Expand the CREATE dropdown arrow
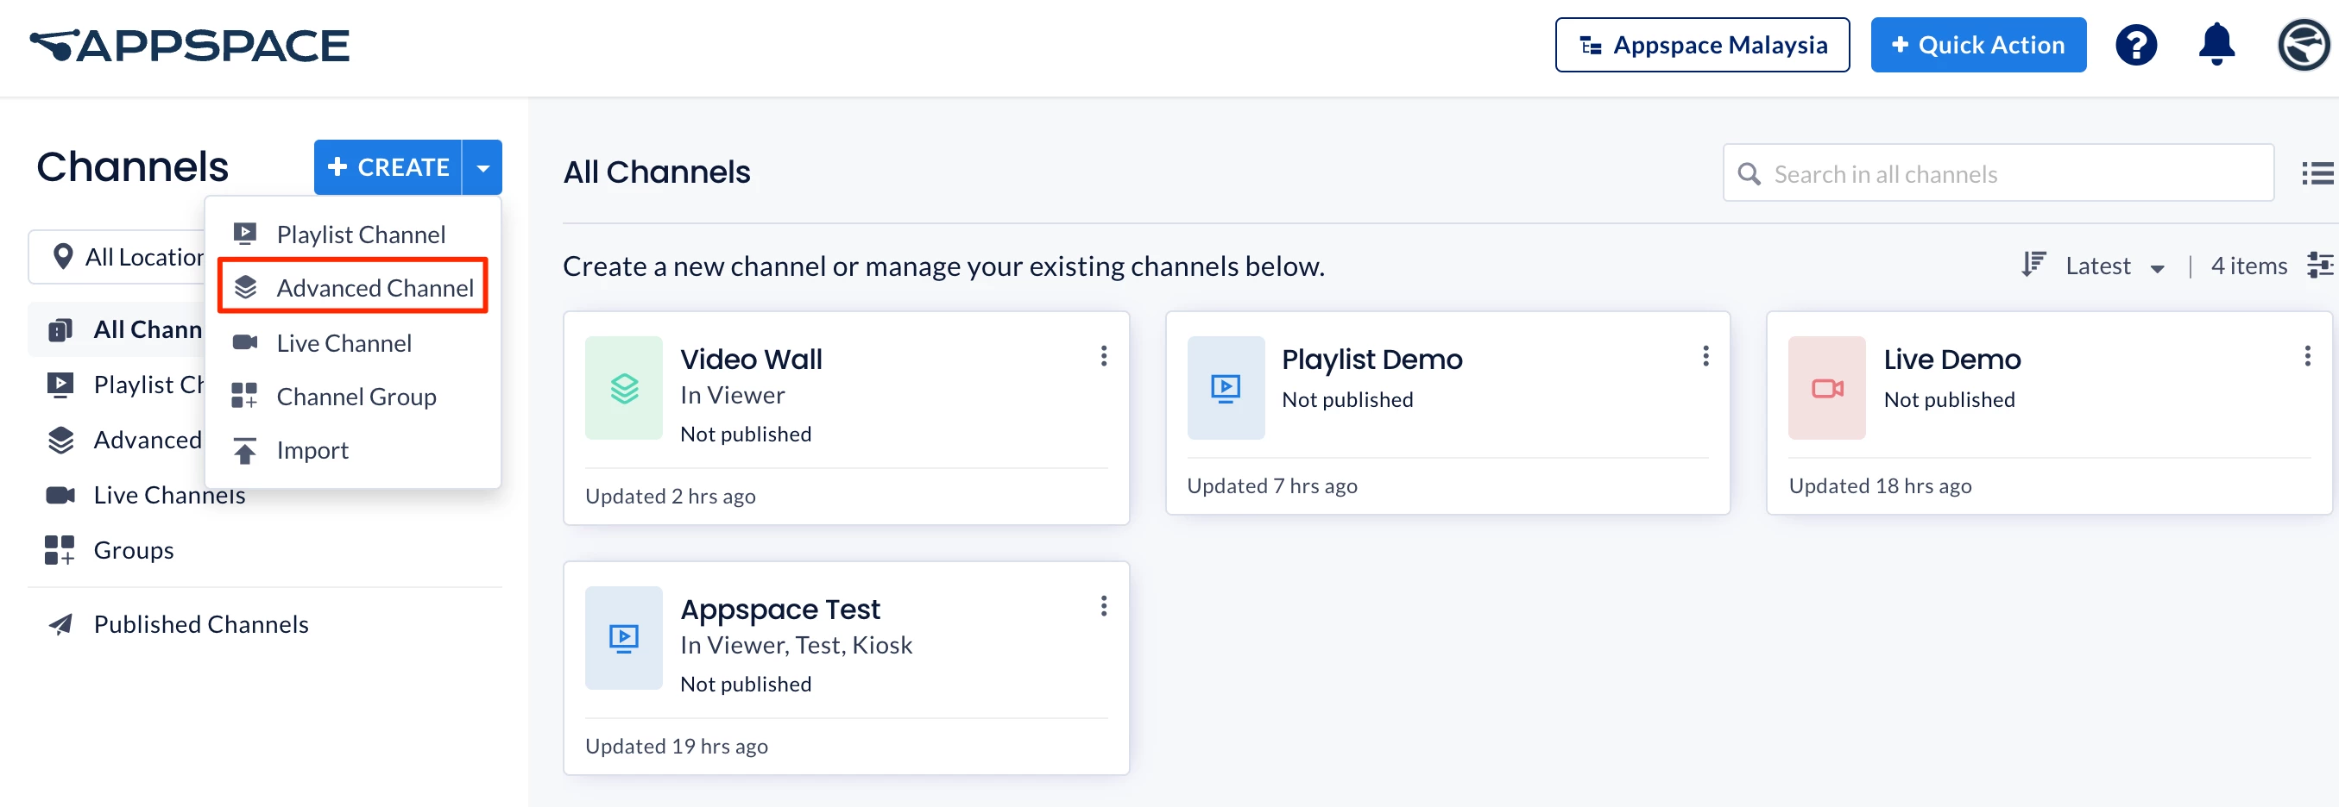Image resolution: width=2339 pixels, height=807 pixels. 483,168
